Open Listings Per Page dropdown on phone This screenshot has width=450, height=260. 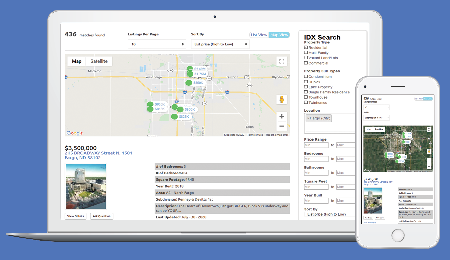(x=376, y=107)
